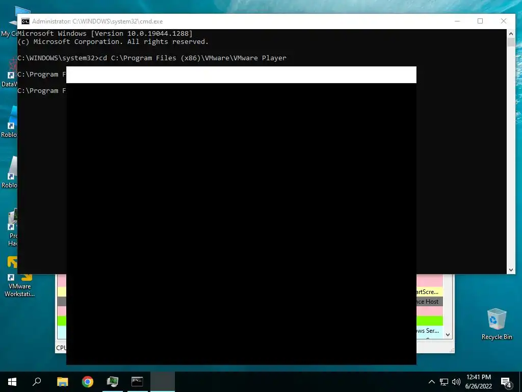Screen dimensions: 522x392
Task: Click the CPU status bar entry in Process Hacker
Action: click(x=61, y=348)
